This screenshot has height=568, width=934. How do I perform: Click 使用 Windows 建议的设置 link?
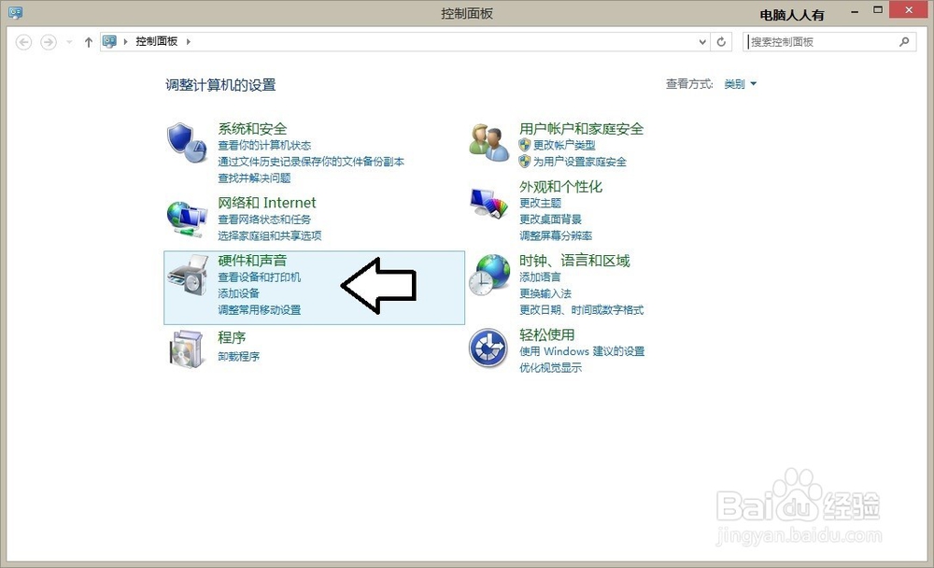(582, 351)
